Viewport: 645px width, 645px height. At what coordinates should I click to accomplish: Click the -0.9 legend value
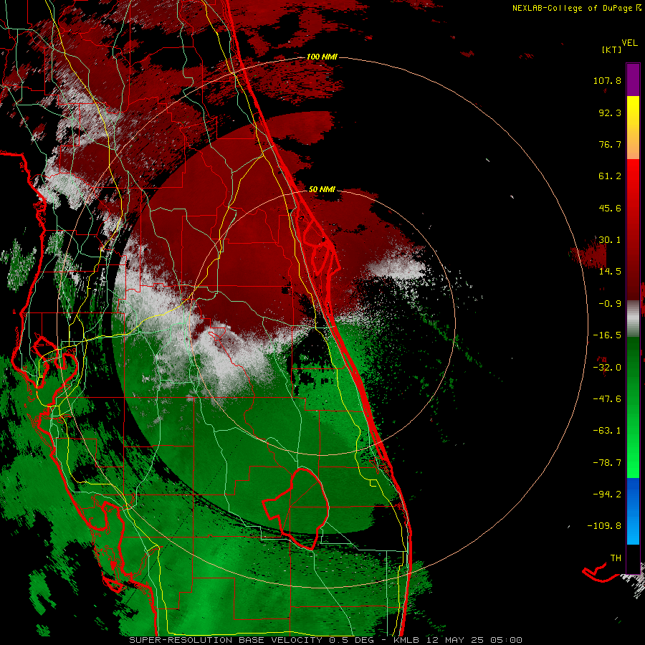[x=610, y=304]
